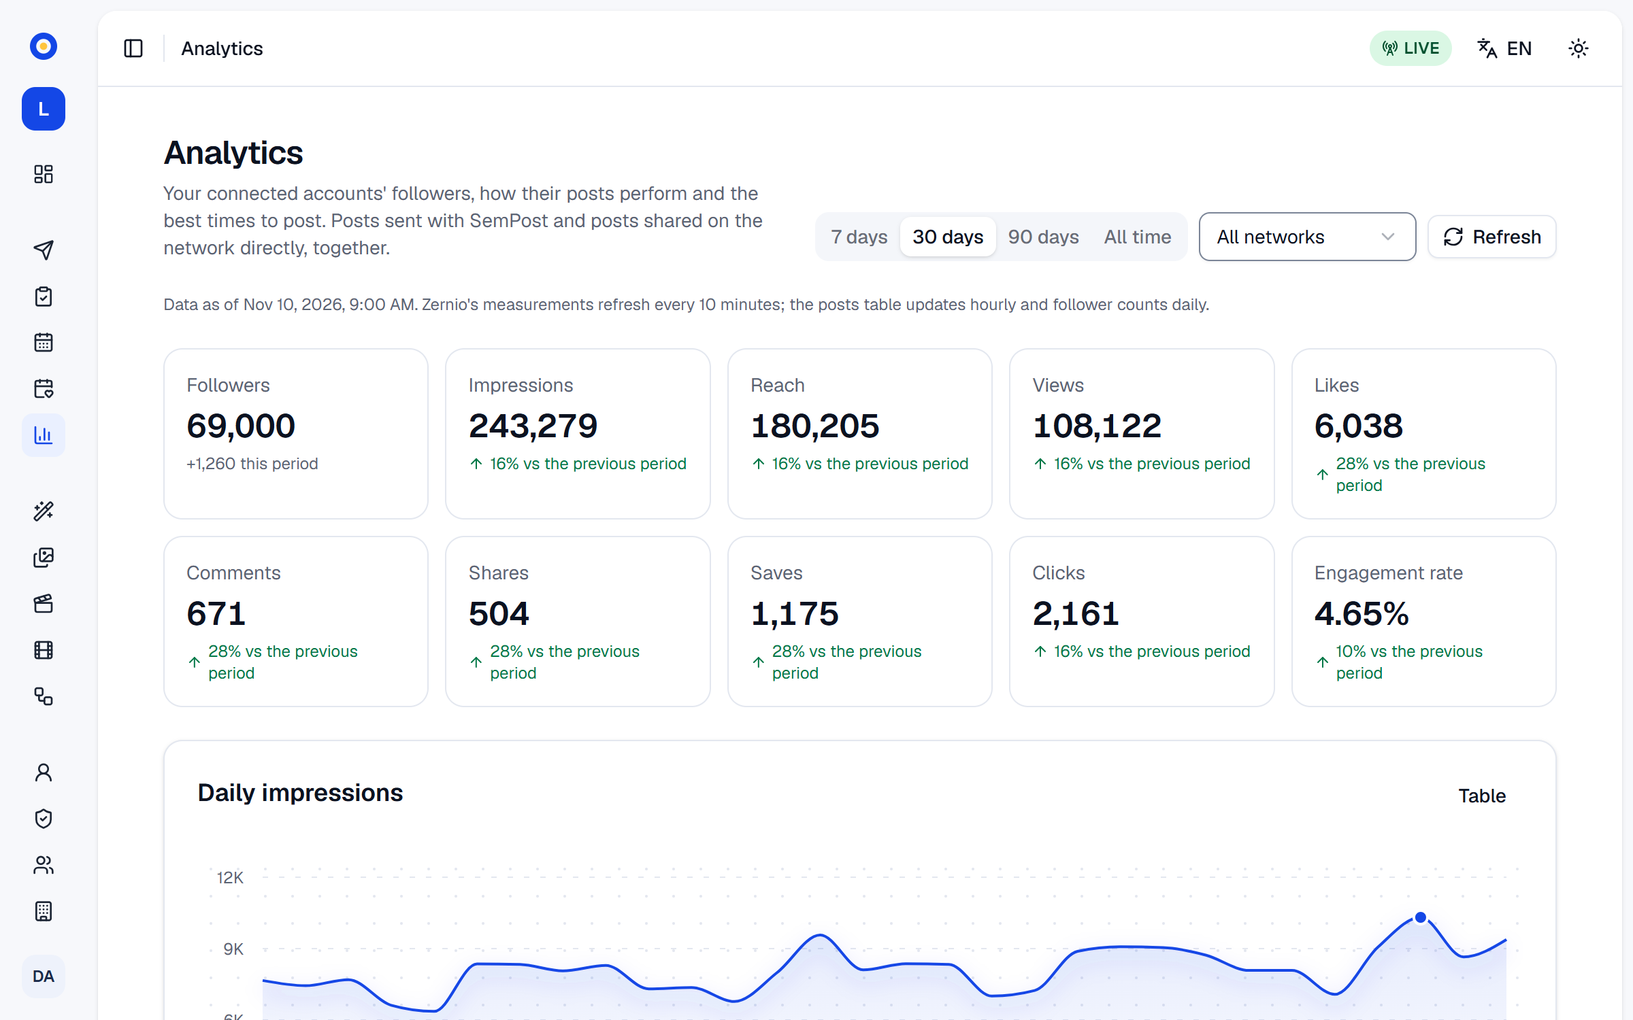This screenshot has height=1020, width=1633.
Task: Click the Views 108,122 value
Action: click(1097, 426)
